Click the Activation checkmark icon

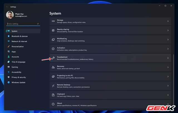53,49
